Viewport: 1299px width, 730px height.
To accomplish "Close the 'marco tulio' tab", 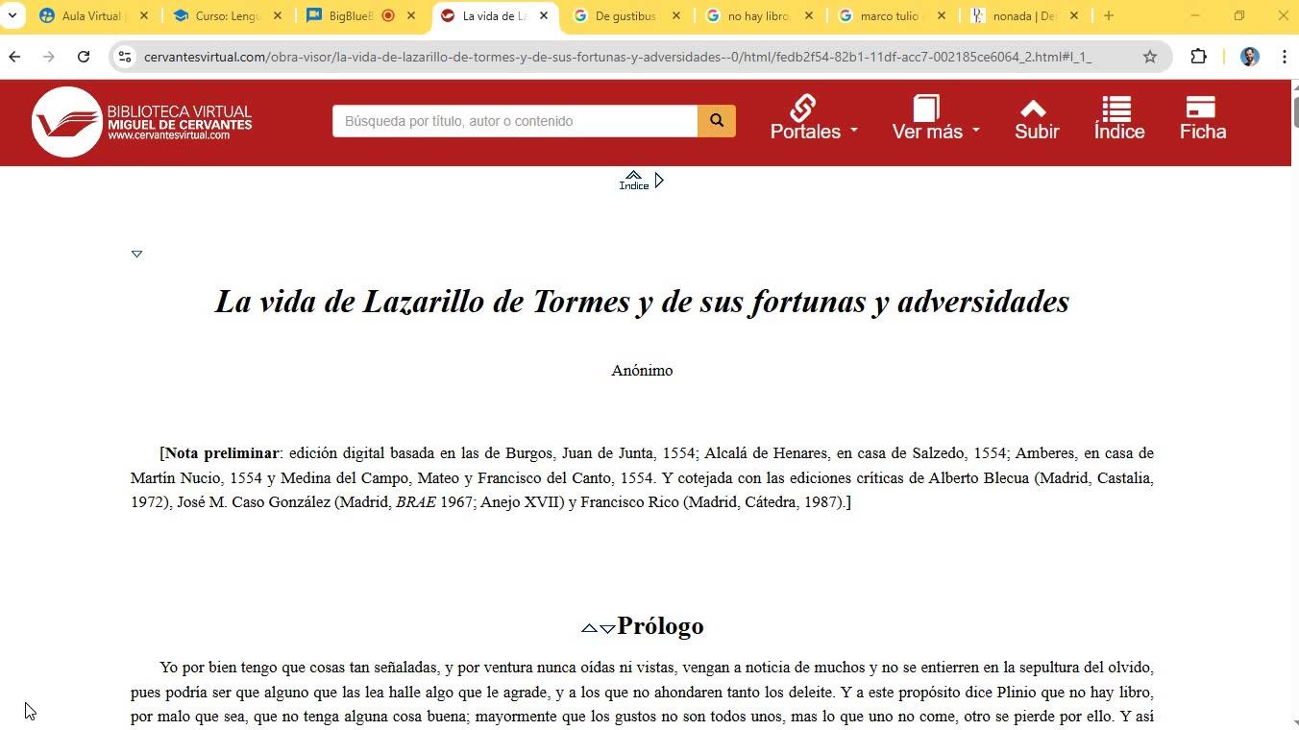I will click(x=942, y=15).
